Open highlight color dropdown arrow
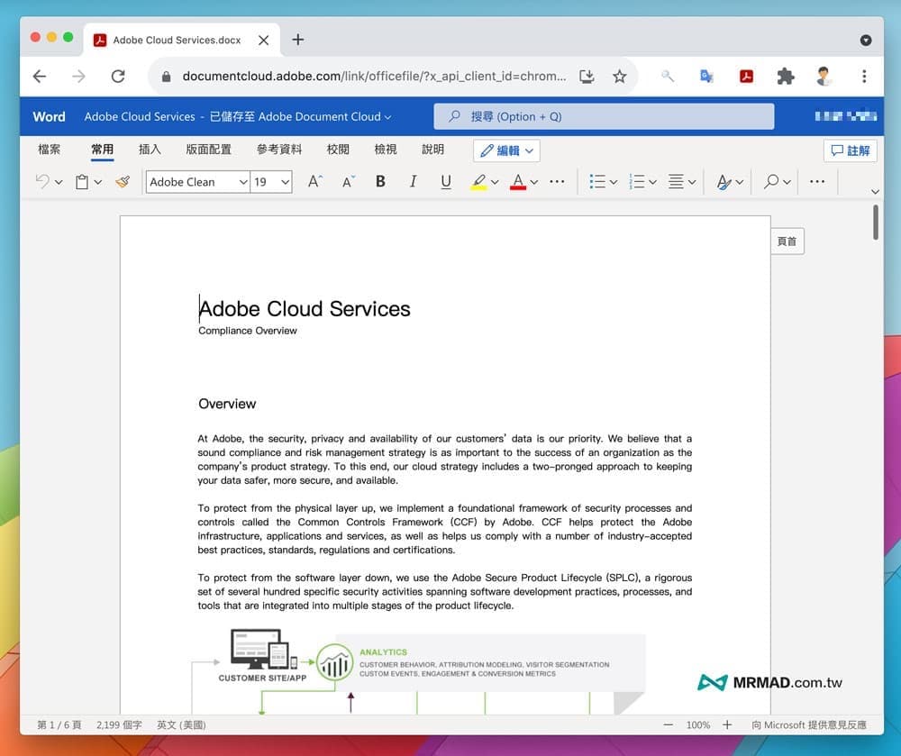The image size is (901, 756). [x=495, y=182]
